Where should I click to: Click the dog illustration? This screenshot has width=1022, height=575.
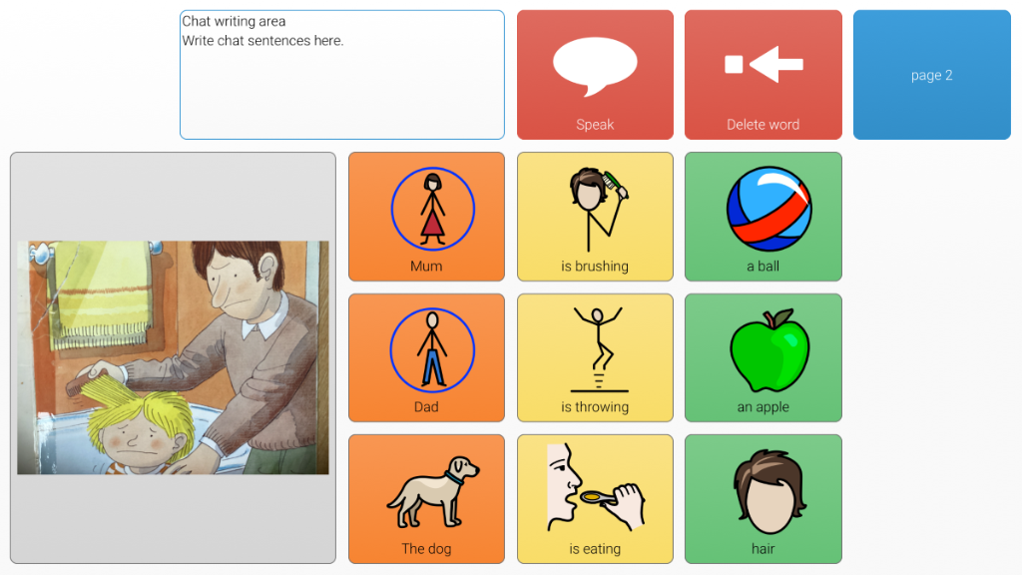(433, 491)
